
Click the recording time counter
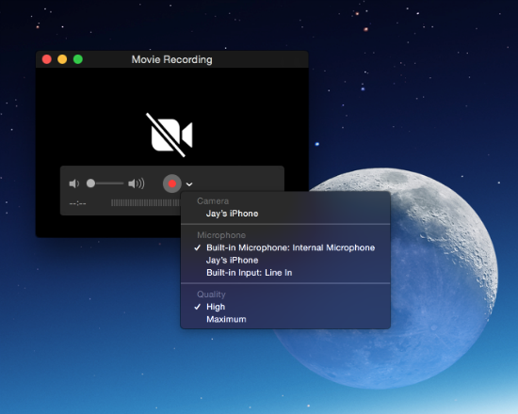(77, 203)
